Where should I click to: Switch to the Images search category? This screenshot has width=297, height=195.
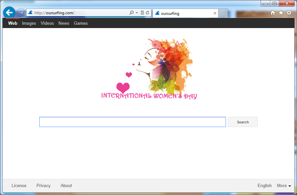click(29, 23)
